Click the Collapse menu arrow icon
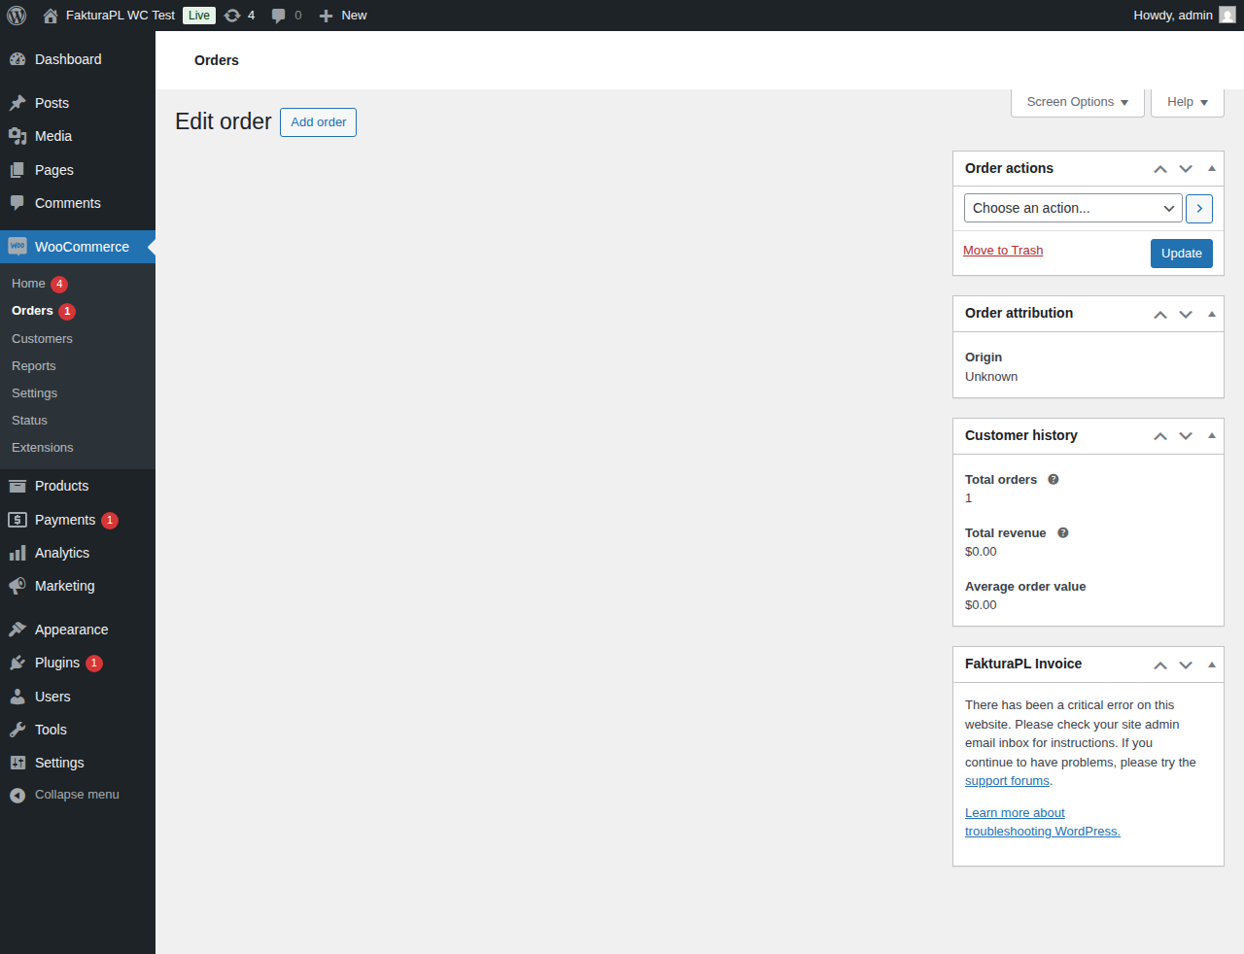The width and height of the screenshot is (1244, 954). coord(17,796)
